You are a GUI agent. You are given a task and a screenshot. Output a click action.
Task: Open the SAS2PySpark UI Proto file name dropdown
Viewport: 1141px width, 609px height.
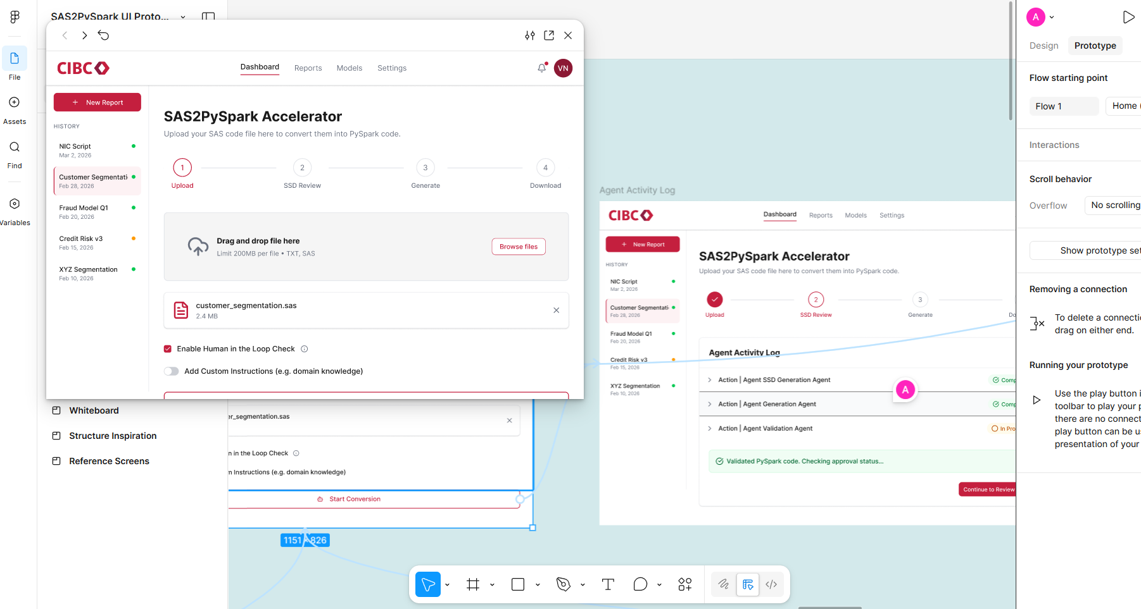point(182,16)
